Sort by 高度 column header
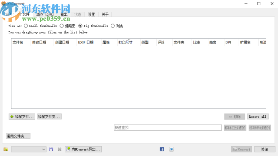The image size is (278, 156). pos(216,43)
